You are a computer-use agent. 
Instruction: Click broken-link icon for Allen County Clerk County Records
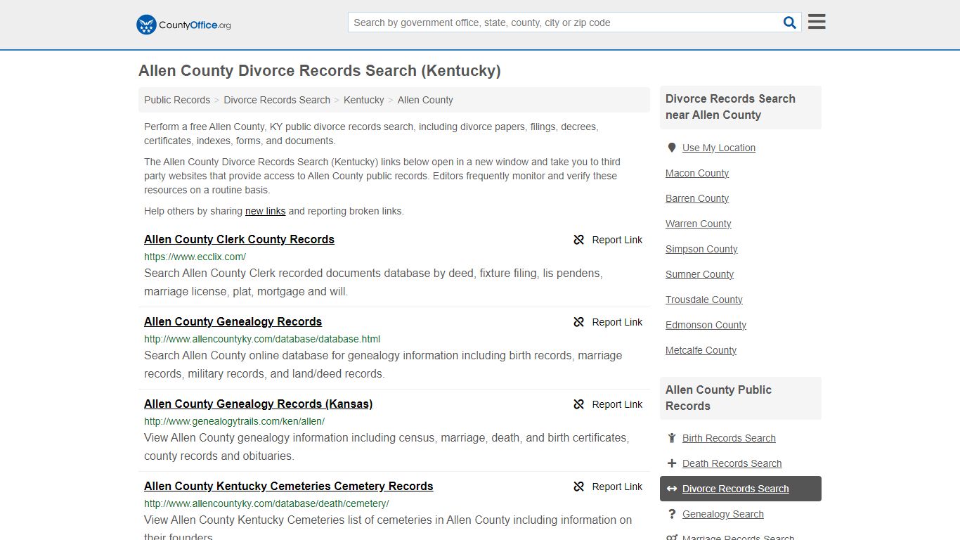(x=579, y=240)
